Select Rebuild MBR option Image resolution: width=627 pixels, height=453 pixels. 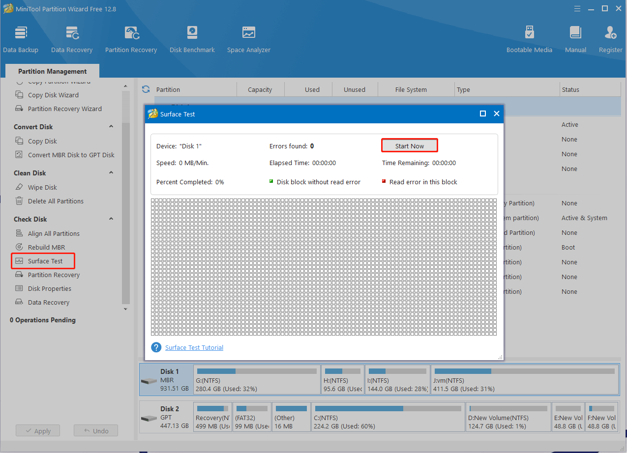coord(46,248)
